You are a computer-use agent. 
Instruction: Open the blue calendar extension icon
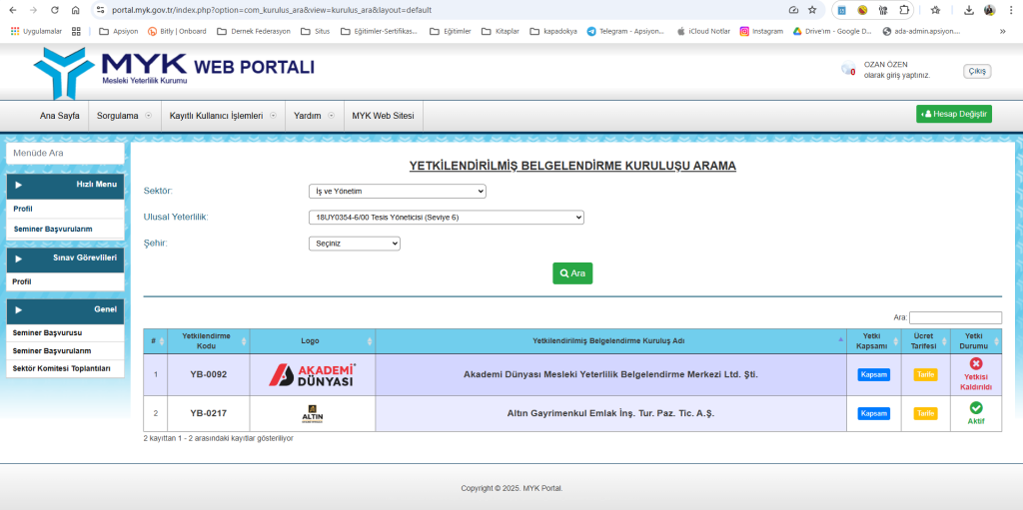pyautogui.click(x=842, y=10)
